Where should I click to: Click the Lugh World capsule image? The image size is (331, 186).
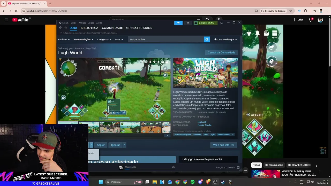(x=206, y=73)
